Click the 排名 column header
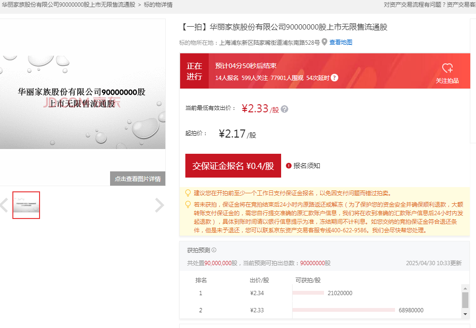 [x=201, y=280]
